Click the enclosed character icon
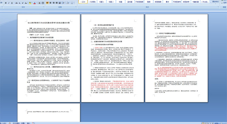Viewport: 227px width, 124px height. click(x=43, y=3)
